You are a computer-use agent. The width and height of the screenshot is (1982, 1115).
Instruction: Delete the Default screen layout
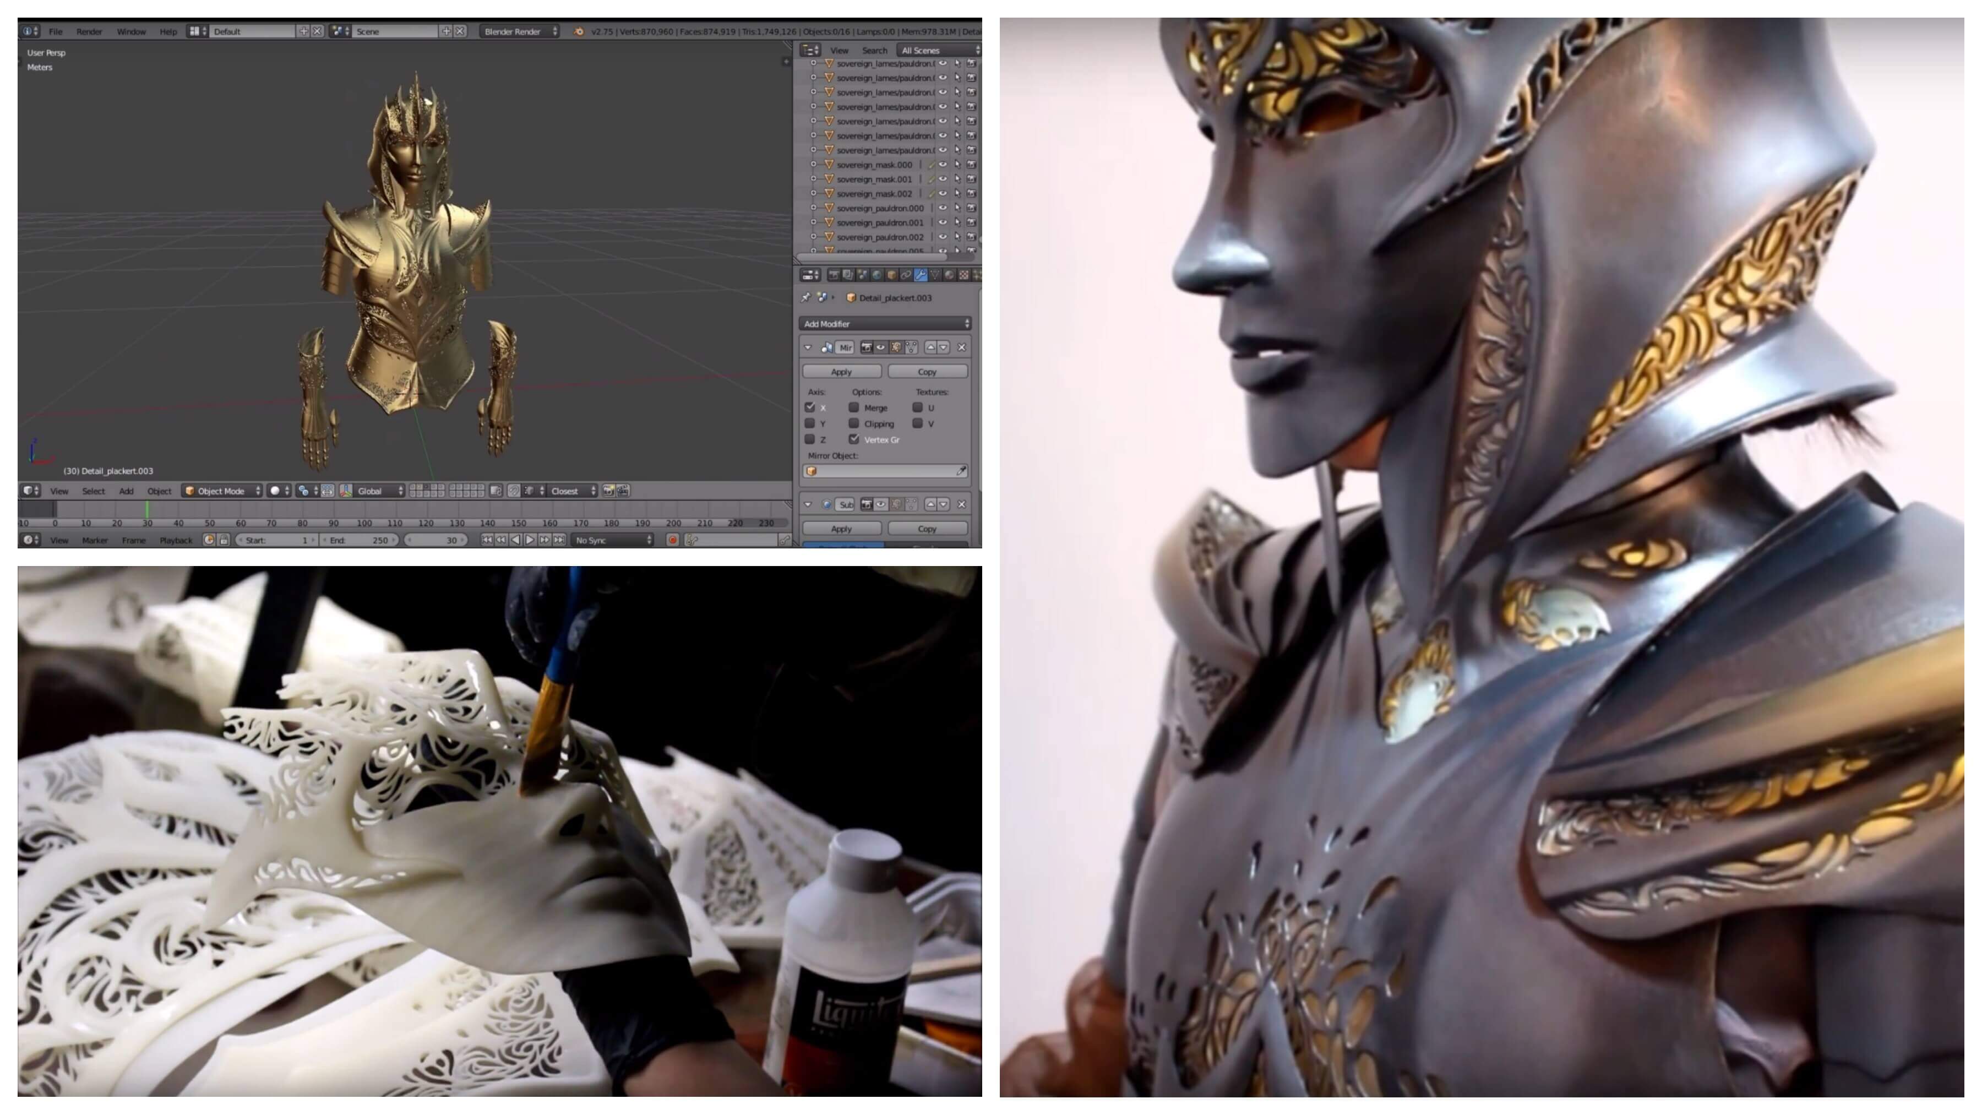(x=317, y=31)
